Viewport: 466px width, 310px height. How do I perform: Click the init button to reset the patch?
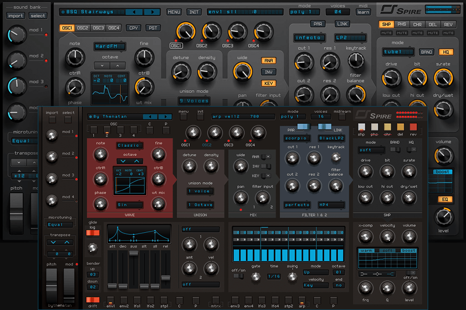[201, 117]
